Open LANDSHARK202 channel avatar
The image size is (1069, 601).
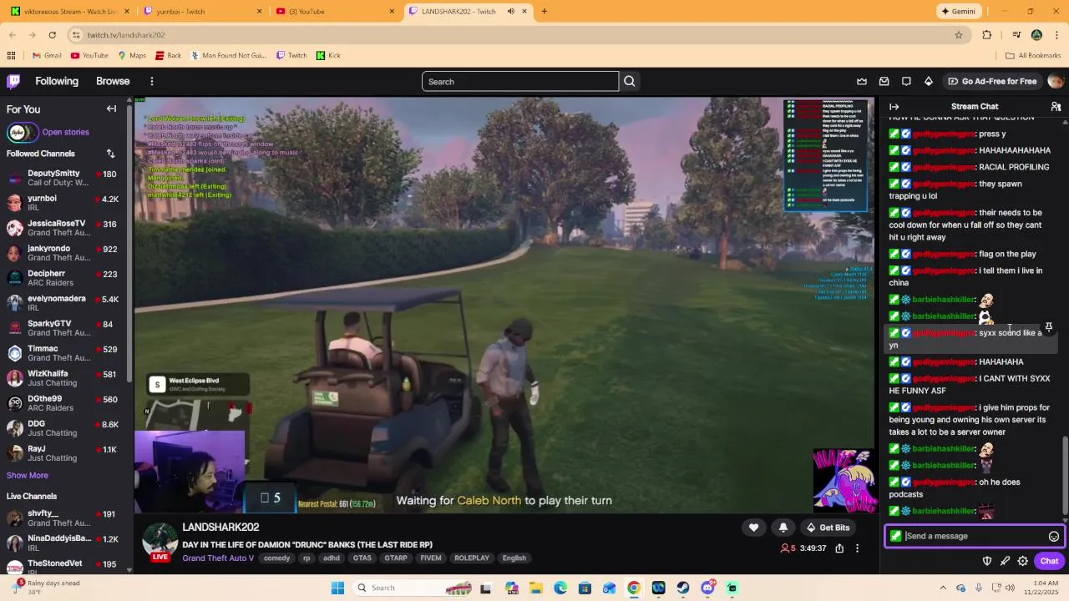(x=160, y=539)
